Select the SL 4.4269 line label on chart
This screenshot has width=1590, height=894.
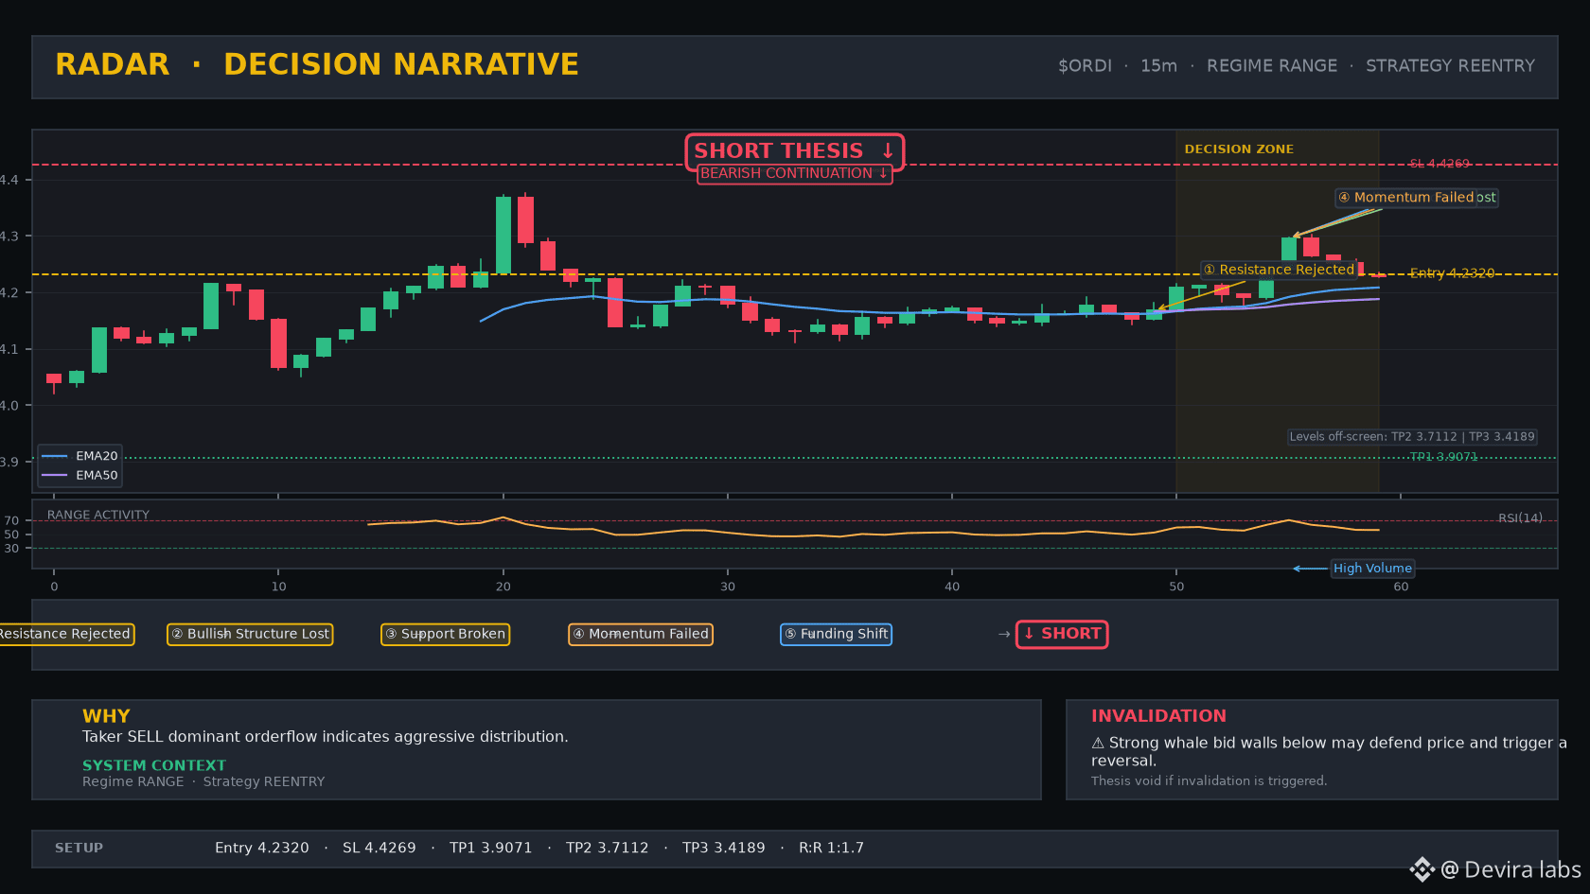pyautogui.click(x=1440, y=164)
